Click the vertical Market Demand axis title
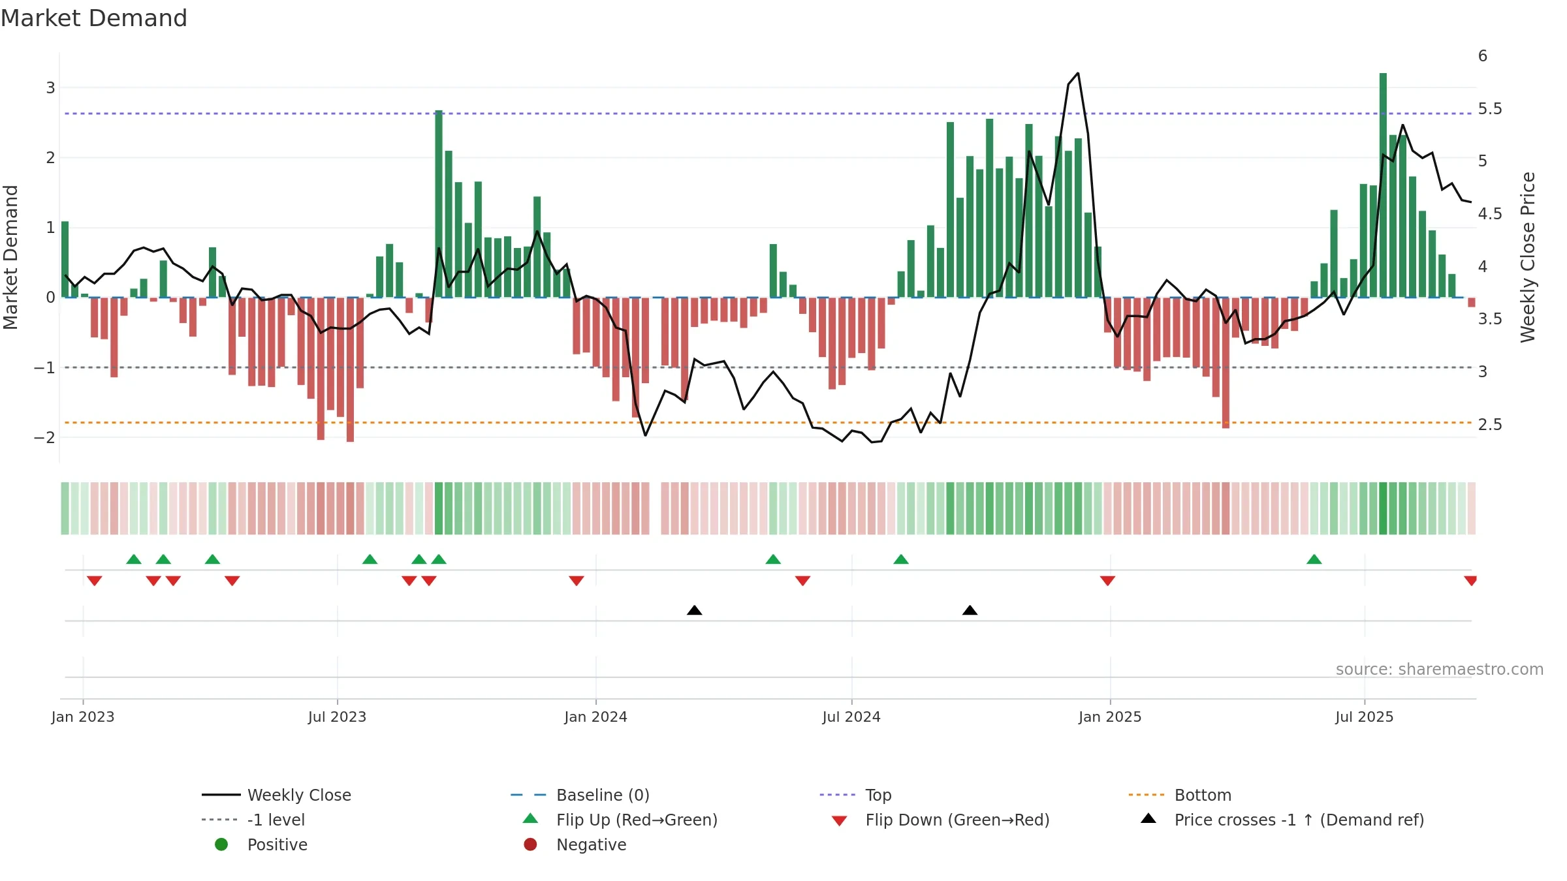This screenshot has height=881, width=1567. (10, 257)
